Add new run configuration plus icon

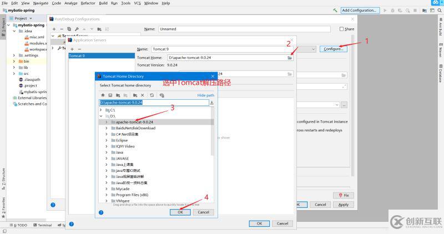tap(54, 29)
